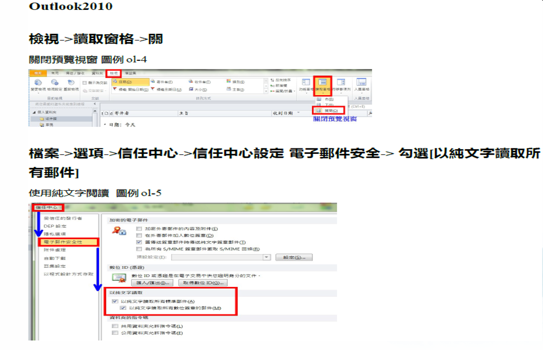Open the 檔案 file tab
This screenshot has width=543, height=350.
coord(38,73)
